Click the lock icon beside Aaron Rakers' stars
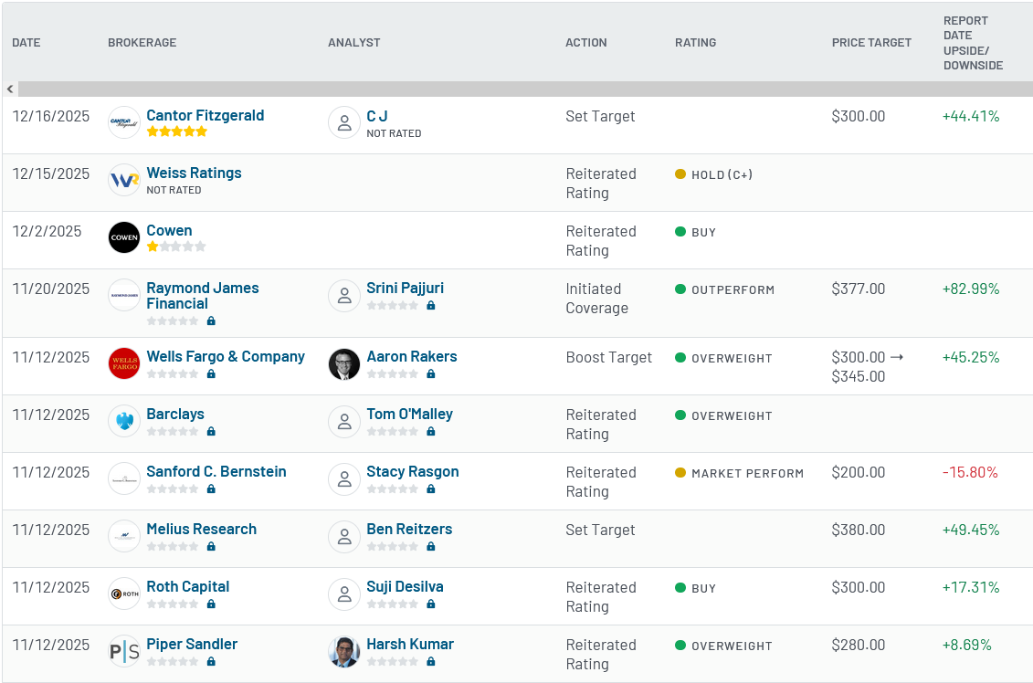Screen dimensions: 1033x683 pos(431,373)
